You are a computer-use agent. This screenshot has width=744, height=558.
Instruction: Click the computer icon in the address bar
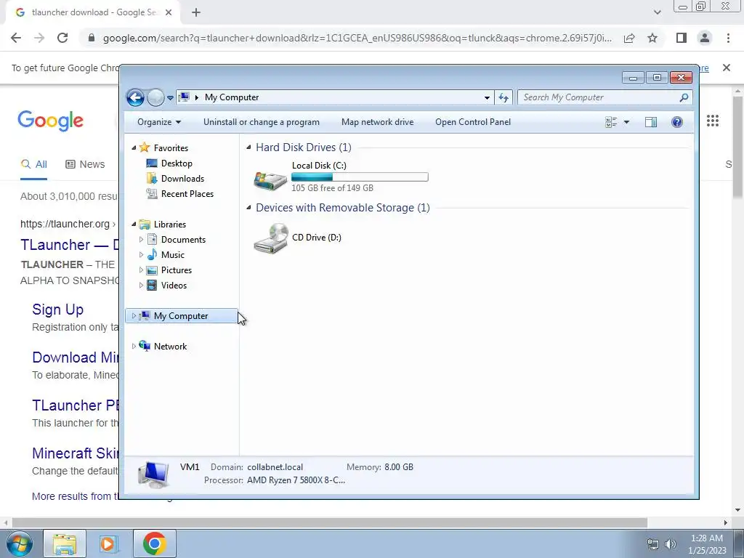184,97
